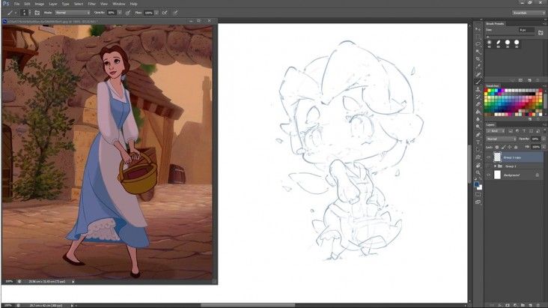Viewport: 548px width, 308px height.
Task: Open the Image menu
Action: [40, 4]
